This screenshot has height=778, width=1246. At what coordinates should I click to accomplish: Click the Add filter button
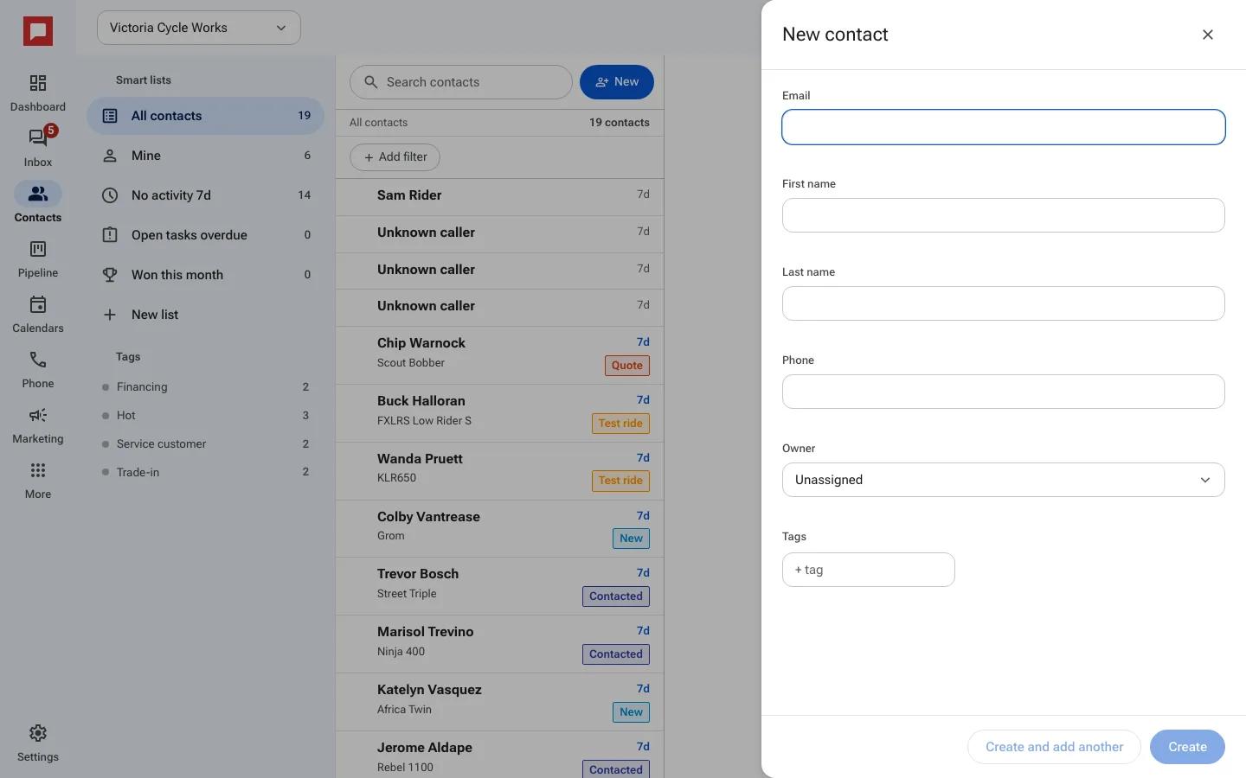point(395,157)
